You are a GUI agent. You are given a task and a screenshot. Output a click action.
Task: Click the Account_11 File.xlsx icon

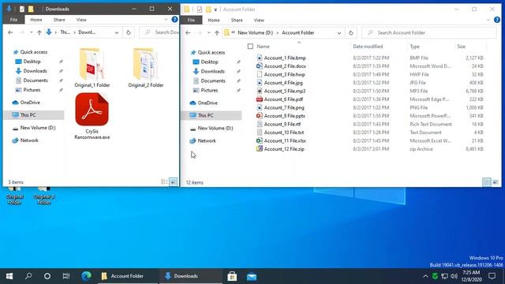260,140
